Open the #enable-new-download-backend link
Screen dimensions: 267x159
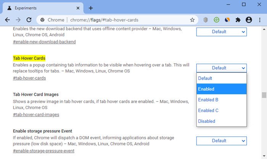point(44,42)
